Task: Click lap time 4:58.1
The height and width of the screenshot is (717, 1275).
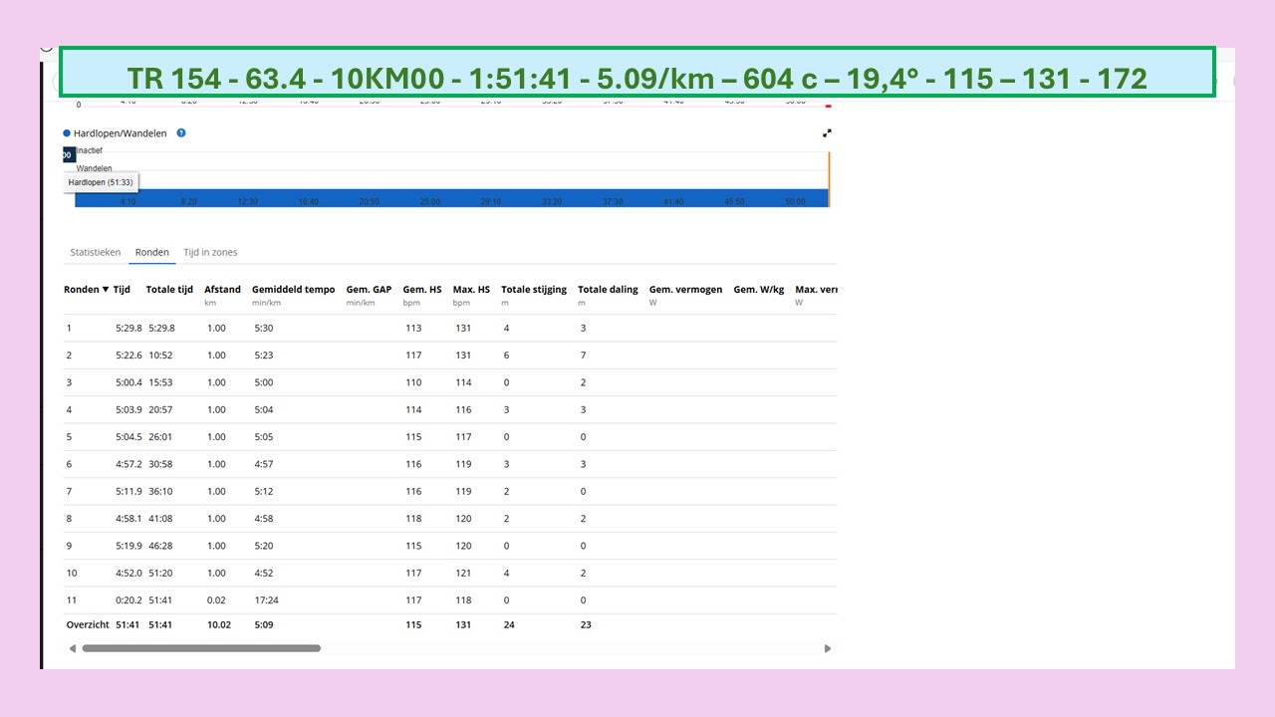Action: [128, 519]
